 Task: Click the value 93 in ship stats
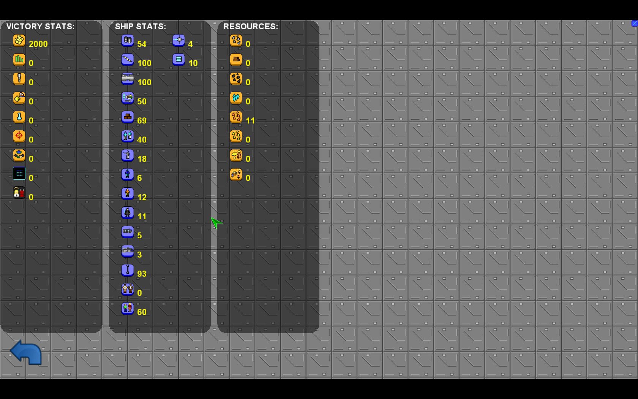click(x=142, y=274)
